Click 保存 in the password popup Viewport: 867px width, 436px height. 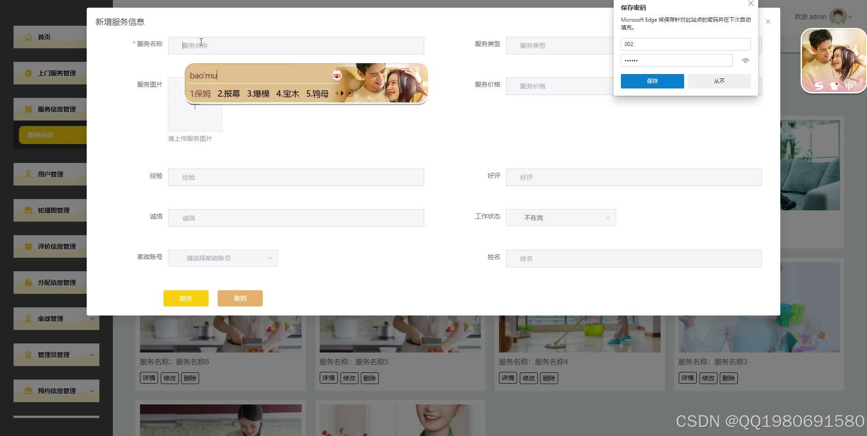point(653,81)
